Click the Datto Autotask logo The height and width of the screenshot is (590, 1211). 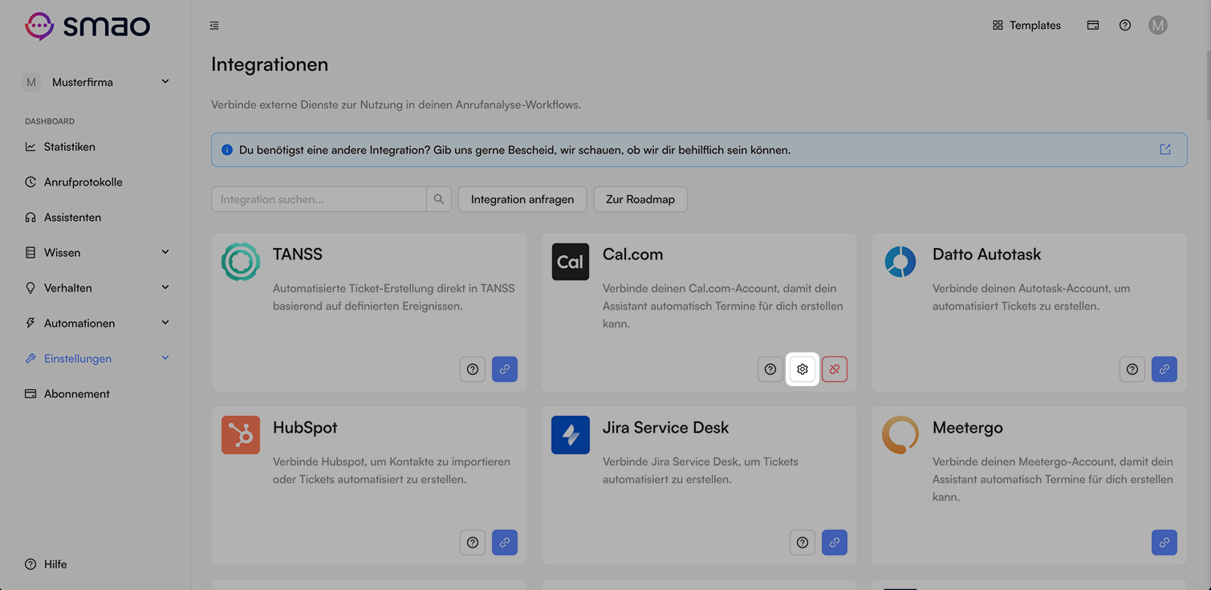click(x=900, y=262)
